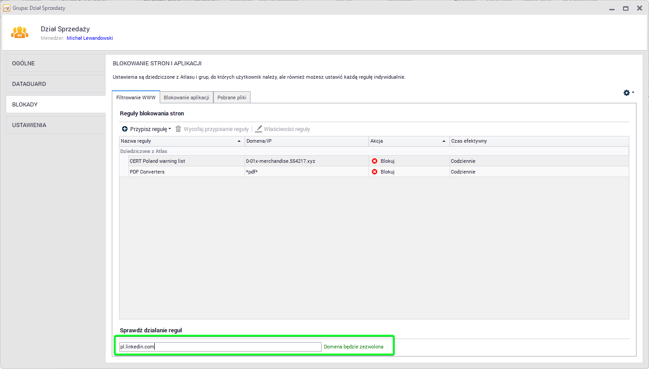Open the USTAWIENIA sidebar section
The width and height of the screenshot is (649, 369).
pos(55,125)
